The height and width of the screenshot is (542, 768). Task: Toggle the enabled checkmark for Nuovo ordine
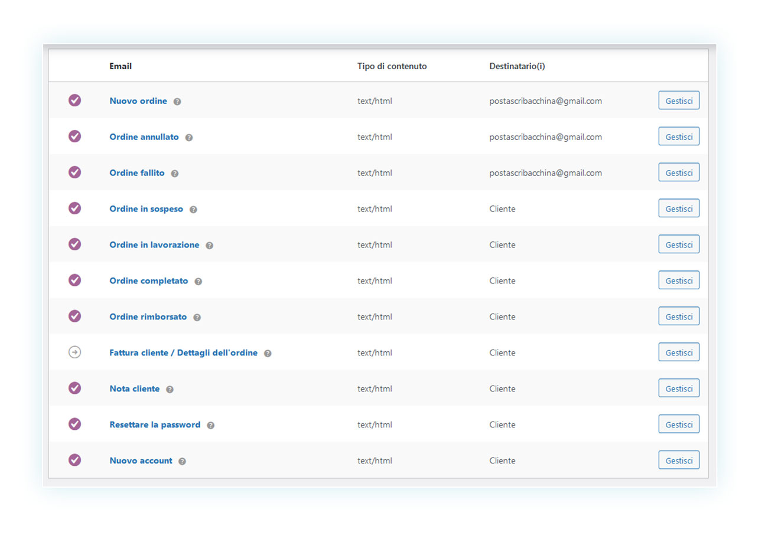click(74, 100)
